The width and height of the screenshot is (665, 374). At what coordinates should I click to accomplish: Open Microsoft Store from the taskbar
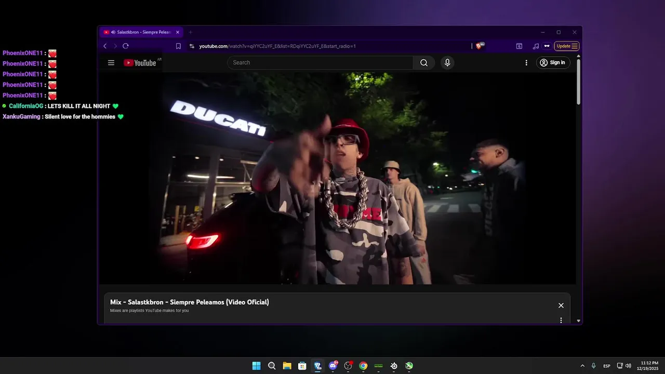point(302,366)
